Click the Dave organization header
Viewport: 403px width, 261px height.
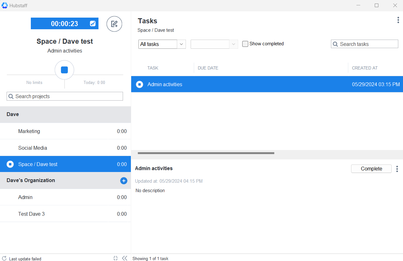tap(65, 114)
